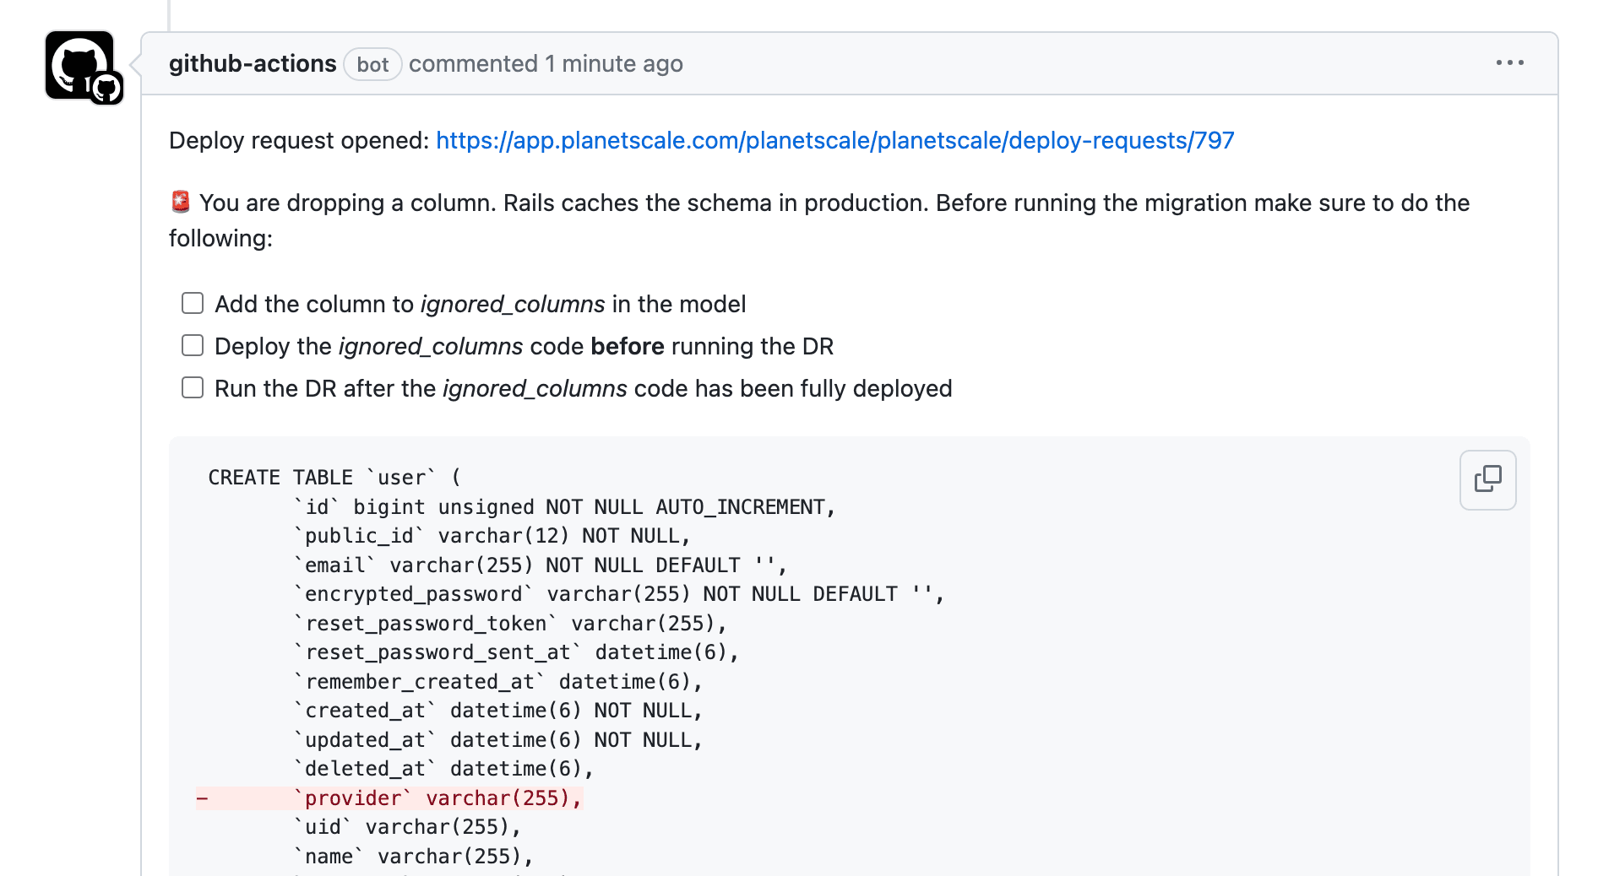Viewport: 1598px width, 876px height.
Task: Check 'Add the column to ignored_columns' task
Action: [193, 302]
